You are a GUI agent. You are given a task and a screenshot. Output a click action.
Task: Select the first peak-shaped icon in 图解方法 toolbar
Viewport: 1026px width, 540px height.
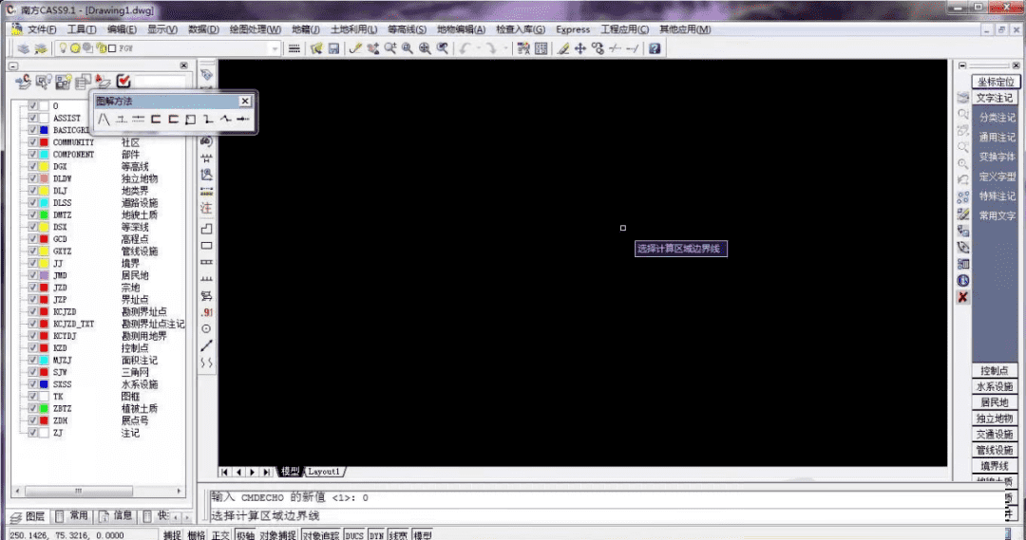tap(104, 119)
